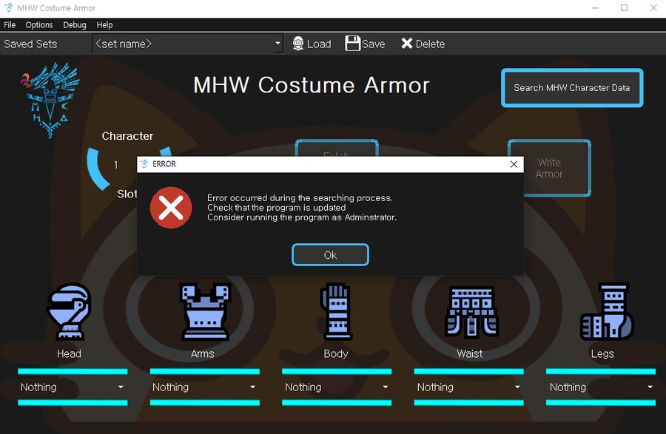666x434 pixels.
Task: Expand the saved set name dropdown
Action: click(278, 44)
